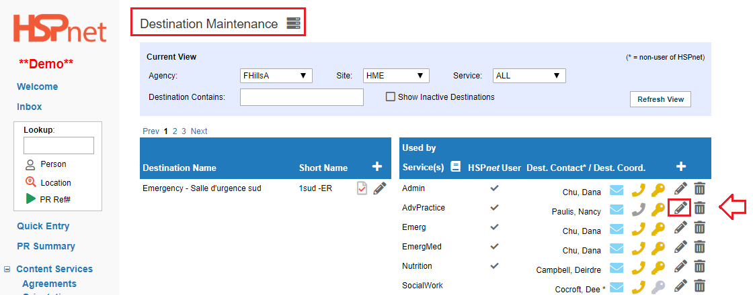Click pencil icon in the Emerg row

(680, 228)
